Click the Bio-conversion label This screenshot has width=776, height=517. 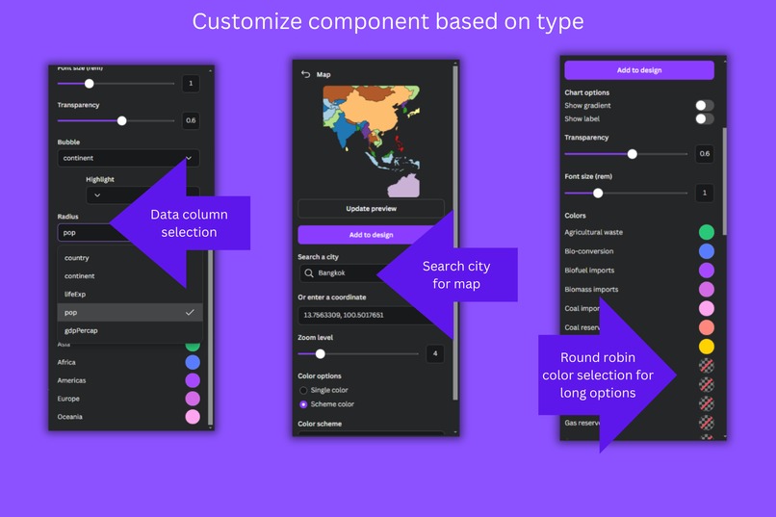589,251
